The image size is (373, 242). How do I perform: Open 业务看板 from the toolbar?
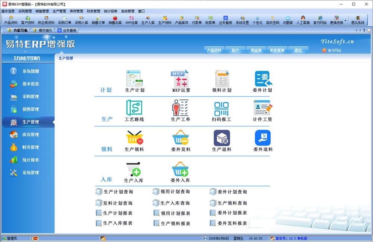(x=225, y=20)
